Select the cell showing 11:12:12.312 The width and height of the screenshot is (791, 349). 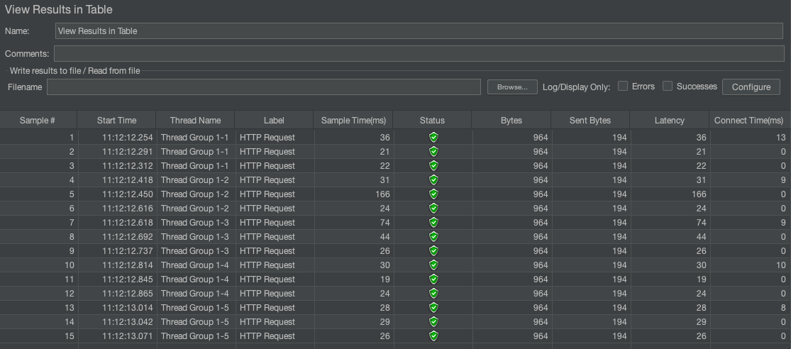click(x=117, y=165)
